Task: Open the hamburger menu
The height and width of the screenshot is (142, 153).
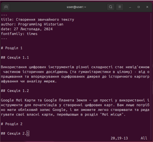Action: coord(119,7)
